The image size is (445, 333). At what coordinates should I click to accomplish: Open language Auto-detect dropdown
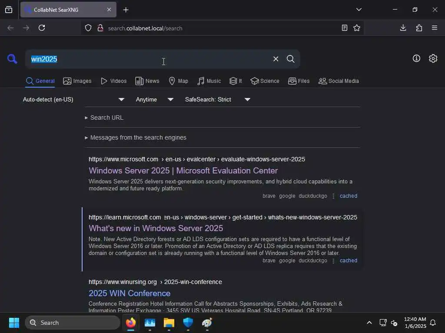pyautogui.click(x=73, y=99)
